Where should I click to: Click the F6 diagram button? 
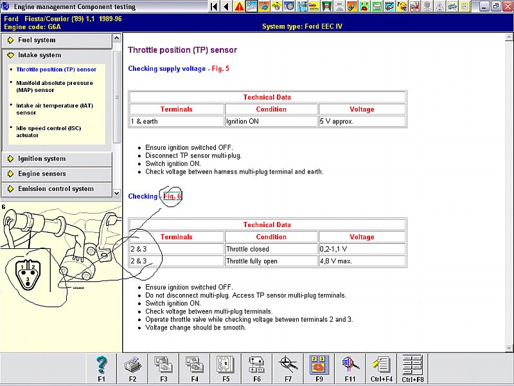click(257, 369)
